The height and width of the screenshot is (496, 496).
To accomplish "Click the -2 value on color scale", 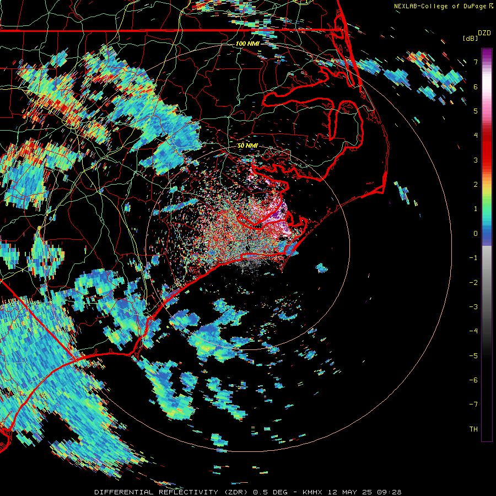I will coord(473,282).
